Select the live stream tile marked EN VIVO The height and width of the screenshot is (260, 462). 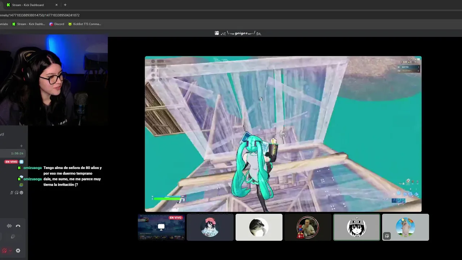pyautogui.click(x=161, y=227)
